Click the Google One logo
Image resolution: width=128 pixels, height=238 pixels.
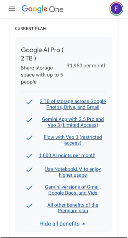[x=43, y=9]
